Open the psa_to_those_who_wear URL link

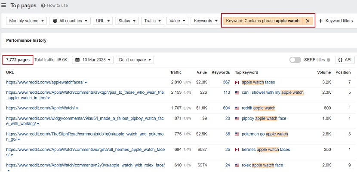click(85, 95)
